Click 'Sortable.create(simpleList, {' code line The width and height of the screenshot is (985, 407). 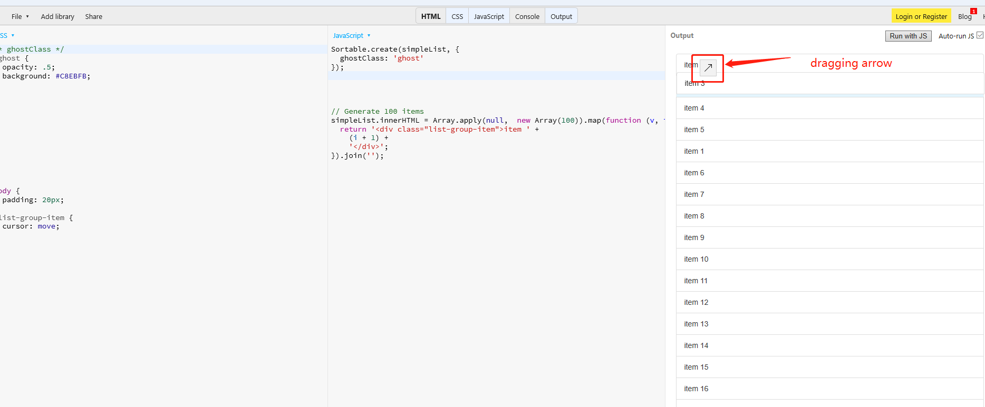click(395, 49)
